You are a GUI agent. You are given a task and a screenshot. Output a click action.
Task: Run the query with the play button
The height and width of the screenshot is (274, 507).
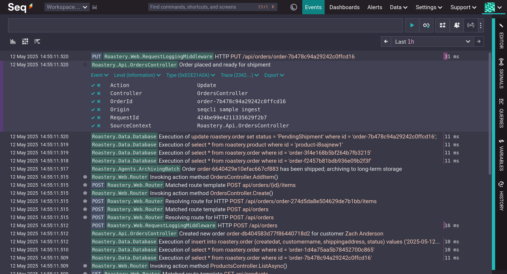click(x=412, y=25)
